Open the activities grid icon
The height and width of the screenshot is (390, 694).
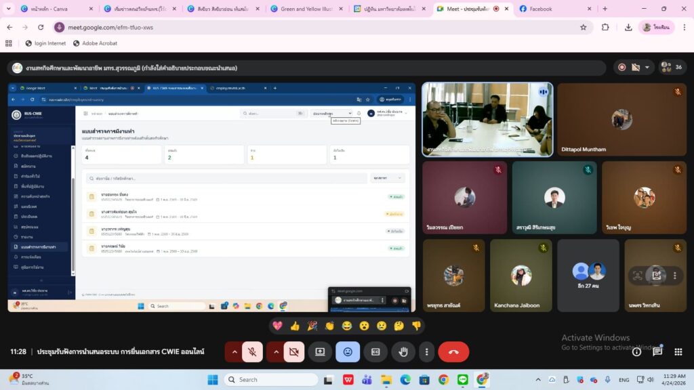pyautogui.click(x=678, y=352)
